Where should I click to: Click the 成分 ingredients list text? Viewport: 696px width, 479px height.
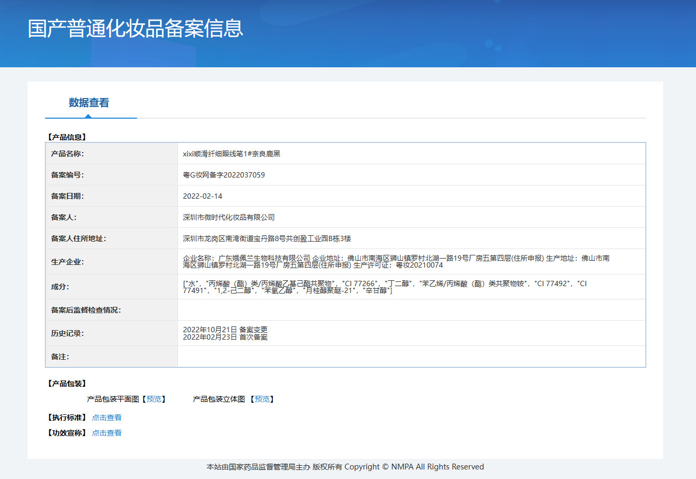coord(385,287)
